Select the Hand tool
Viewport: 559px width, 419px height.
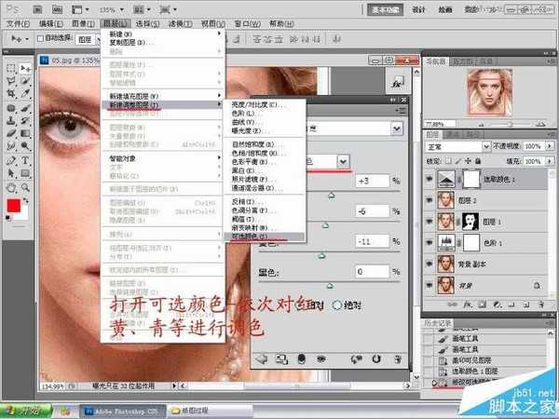click(11, 187)
